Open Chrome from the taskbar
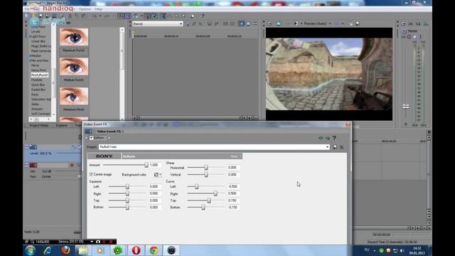The height and width of the screenshot is (256, 455). [x=154, y=250]
